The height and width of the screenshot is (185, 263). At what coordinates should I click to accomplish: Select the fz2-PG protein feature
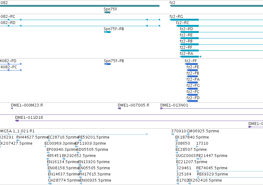click(192, 89)
